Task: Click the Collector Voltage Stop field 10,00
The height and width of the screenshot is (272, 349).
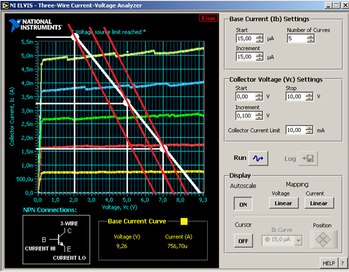Action: 296,96
